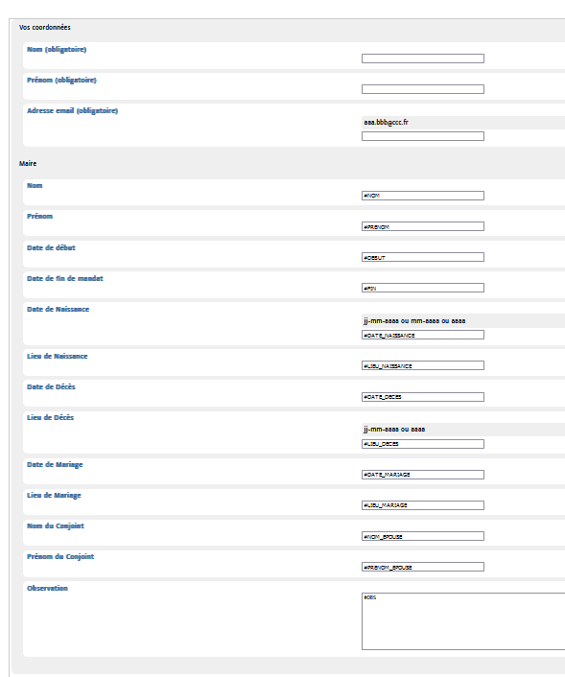Click the Date de fin de mandat field

[423, 288]
